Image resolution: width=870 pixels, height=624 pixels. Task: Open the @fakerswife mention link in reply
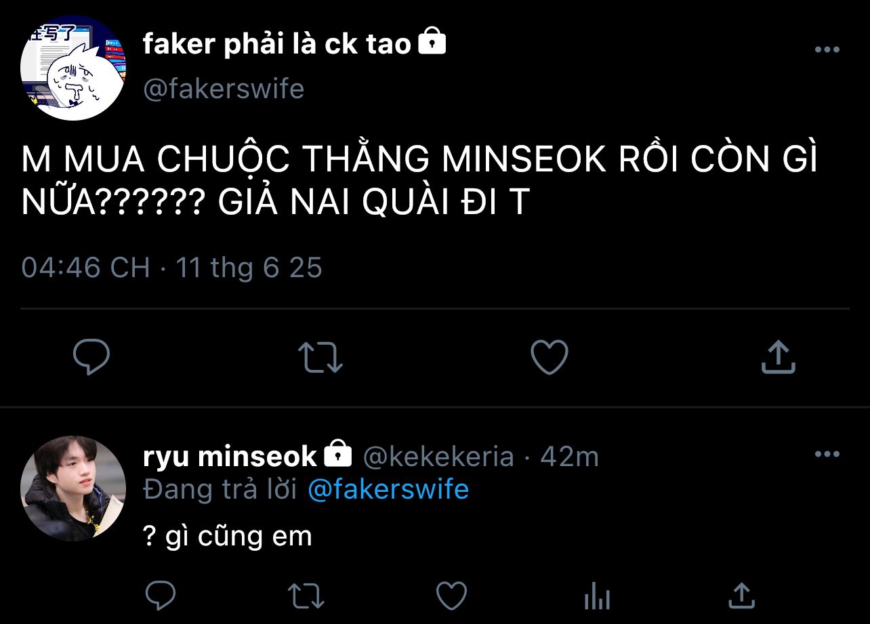pos(388,489)
